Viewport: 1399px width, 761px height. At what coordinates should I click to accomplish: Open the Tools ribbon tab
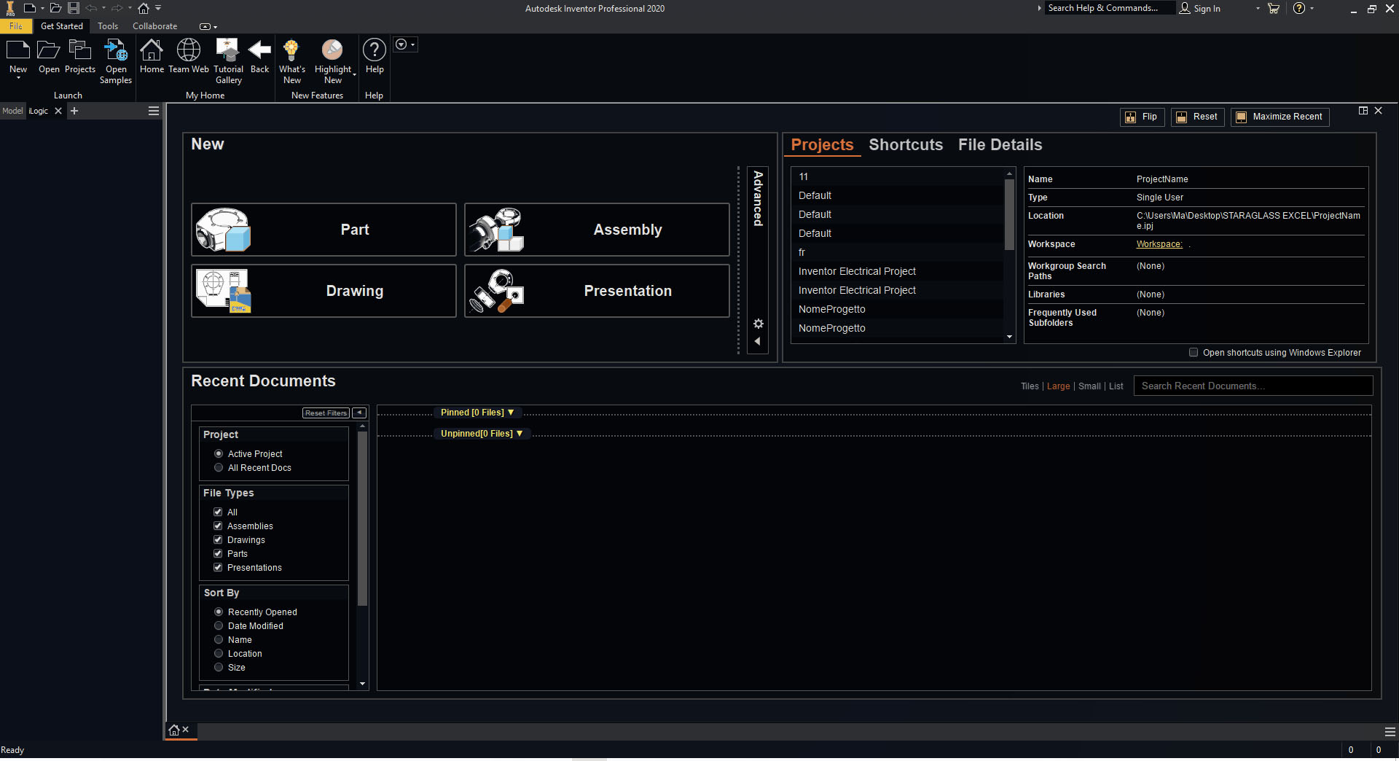[x=107, y=26]
